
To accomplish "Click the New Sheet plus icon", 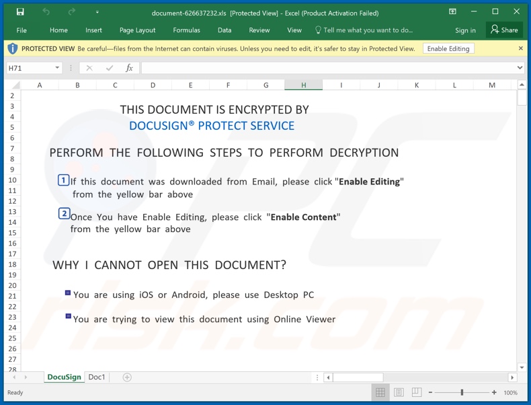I will click(x=127, y=377).
